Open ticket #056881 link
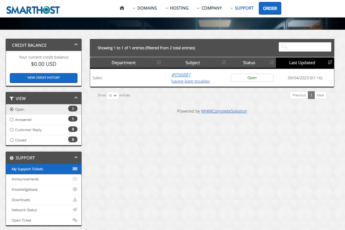This screenshot has width=345, height=230. (x=181, y=75)
